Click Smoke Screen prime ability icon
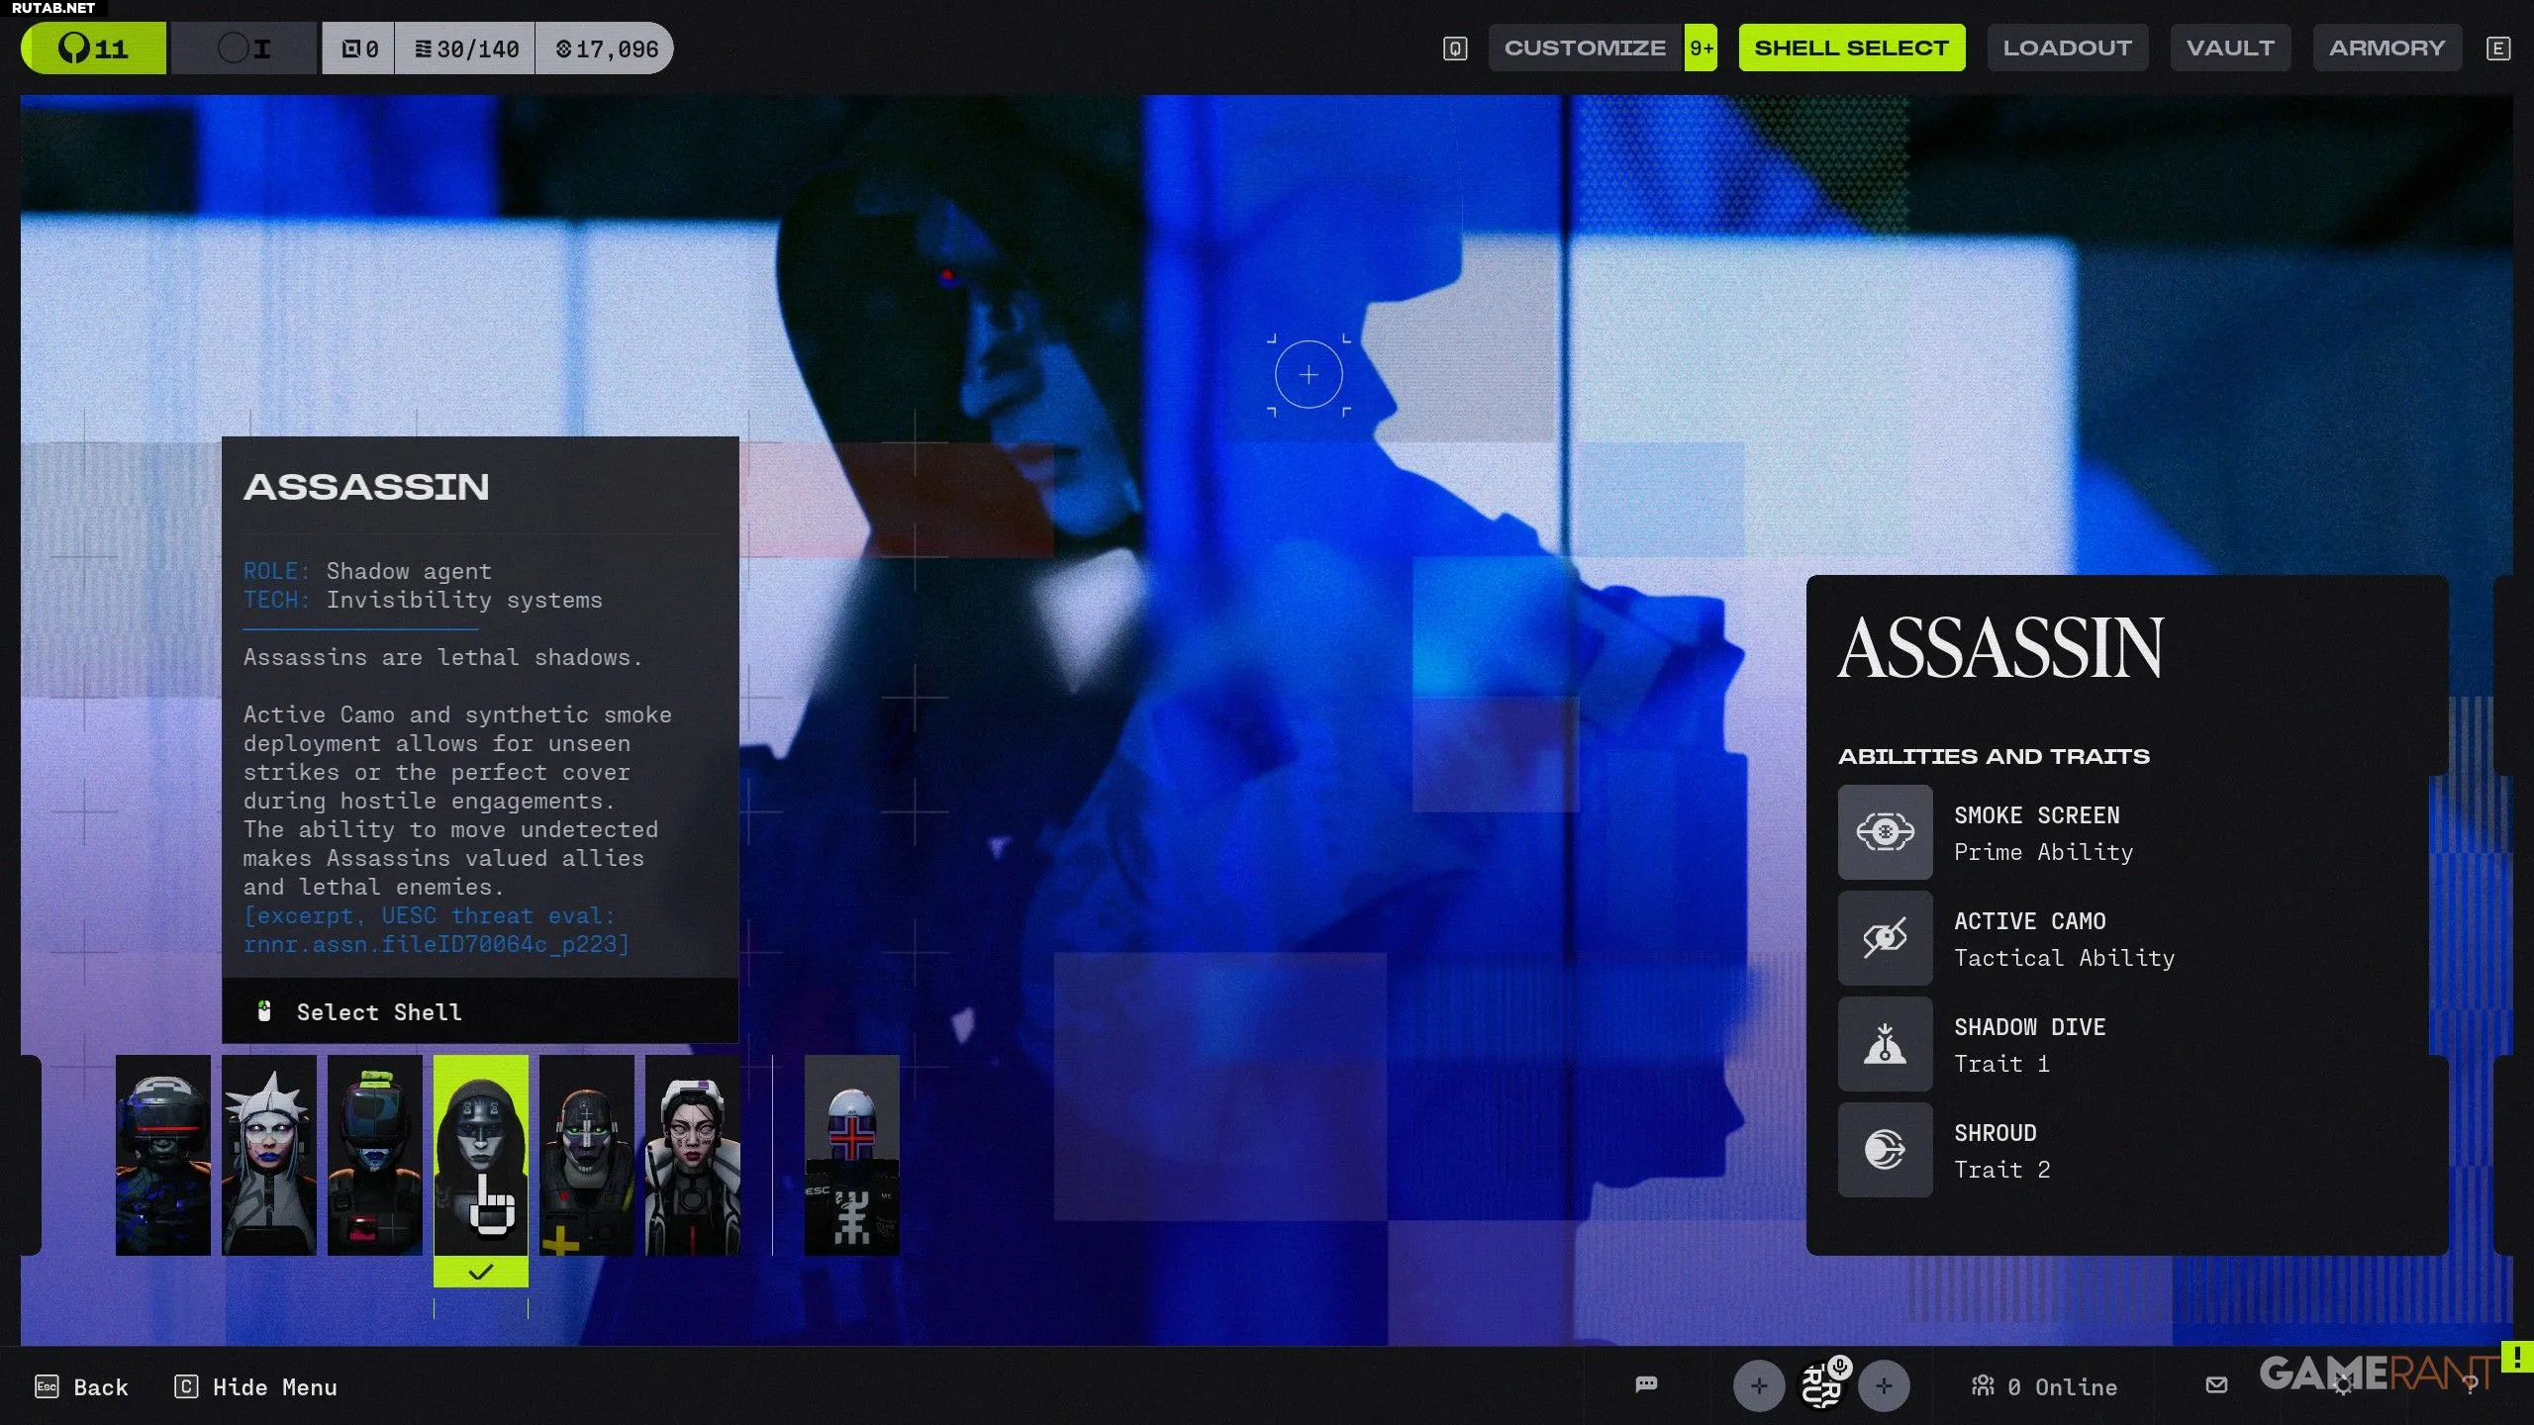The height and width of the screenshot is (1425, 2534). coord(1885,832)
